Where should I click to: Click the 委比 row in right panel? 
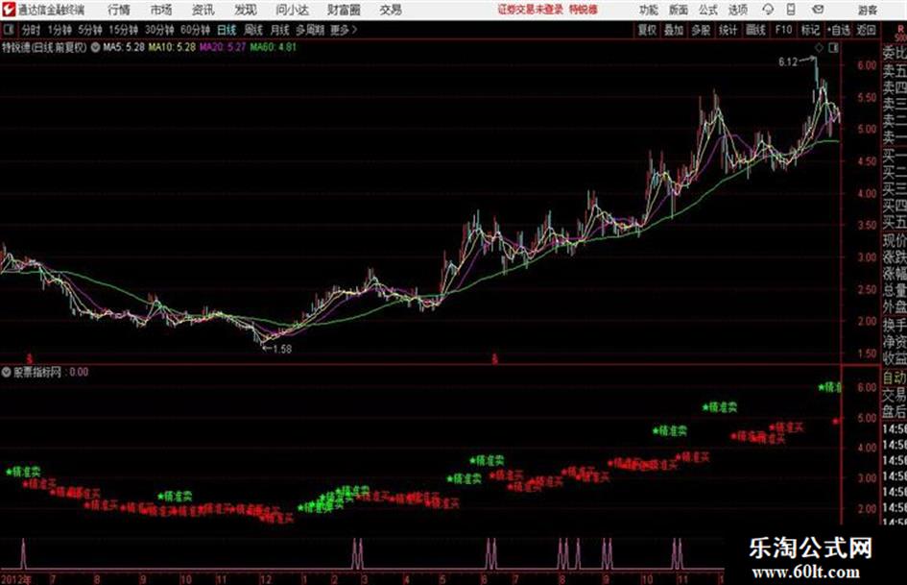895,54
